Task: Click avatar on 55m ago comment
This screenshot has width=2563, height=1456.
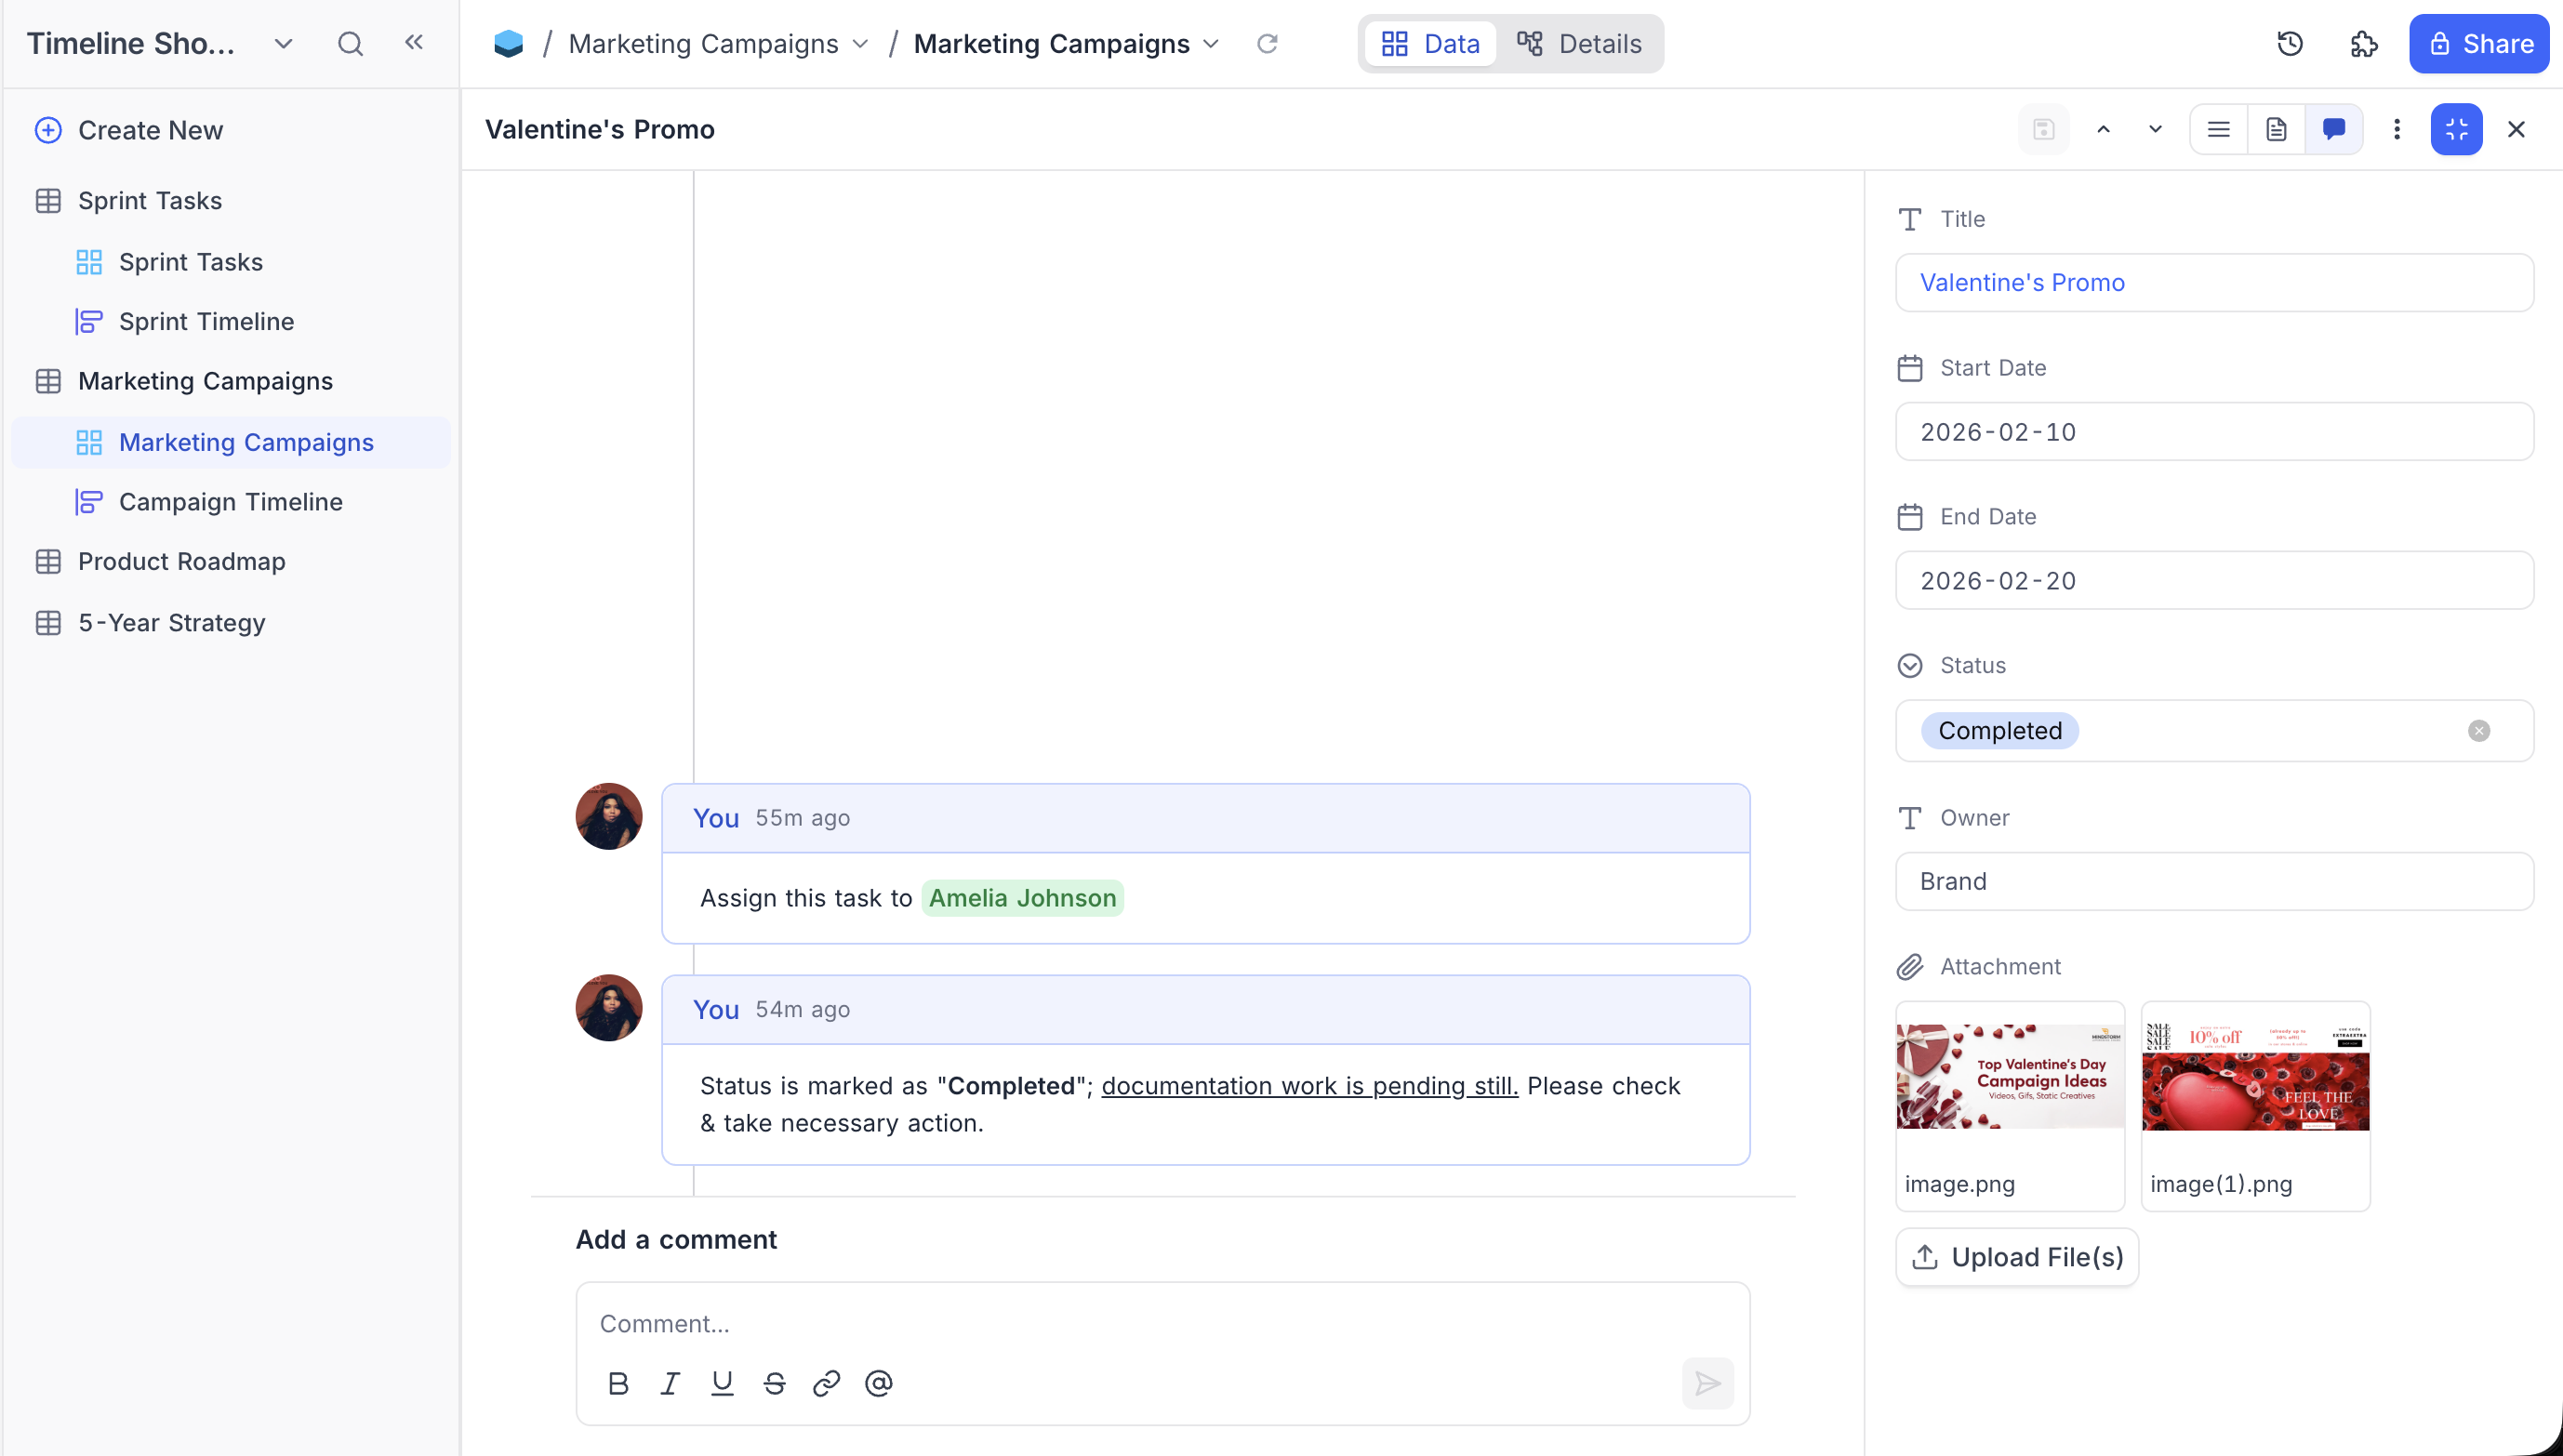Action: coord(609,817)
